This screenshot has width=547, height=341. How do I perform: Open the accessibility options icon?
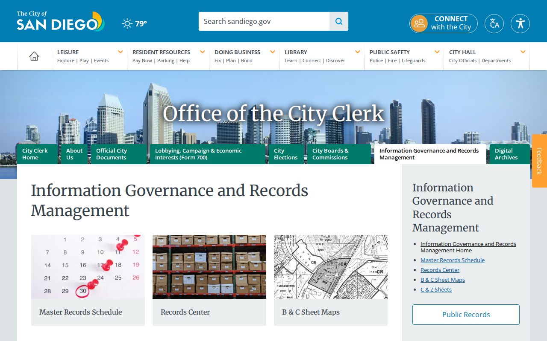pos(520,23)
